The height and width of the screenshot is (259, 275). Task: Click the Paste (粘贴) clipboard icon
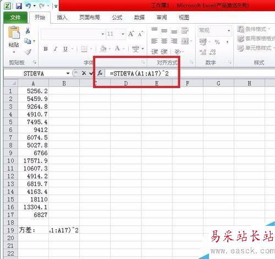pyautogui.click(x=14, y=33)
